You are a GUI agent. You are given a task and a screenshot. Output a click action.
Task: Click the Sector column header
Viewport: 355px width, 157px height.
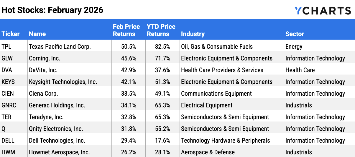click(295, 34)
